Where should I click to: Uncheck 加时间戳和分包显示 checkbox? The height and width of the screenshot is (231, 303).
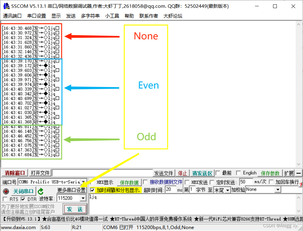pos(93,190)
